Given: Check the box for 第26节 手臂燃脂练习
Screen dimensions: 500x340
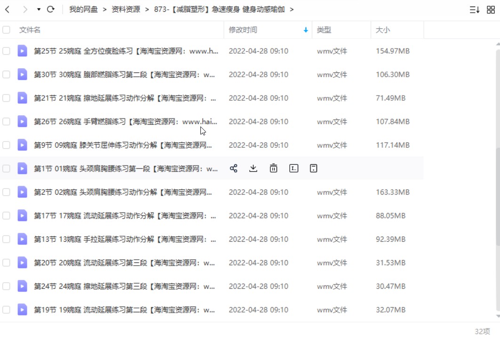Looking at the screenshot, I should pos(6,121).
